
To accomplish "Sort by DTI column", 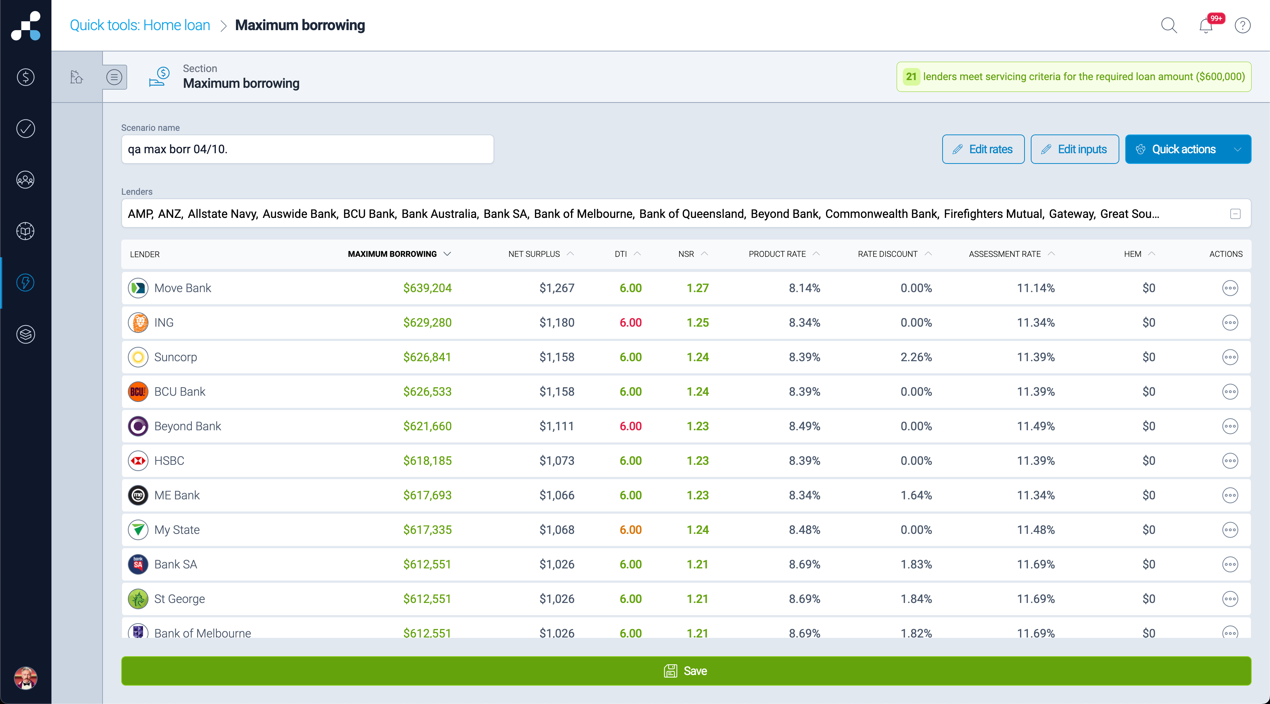I will coord(628,254).
